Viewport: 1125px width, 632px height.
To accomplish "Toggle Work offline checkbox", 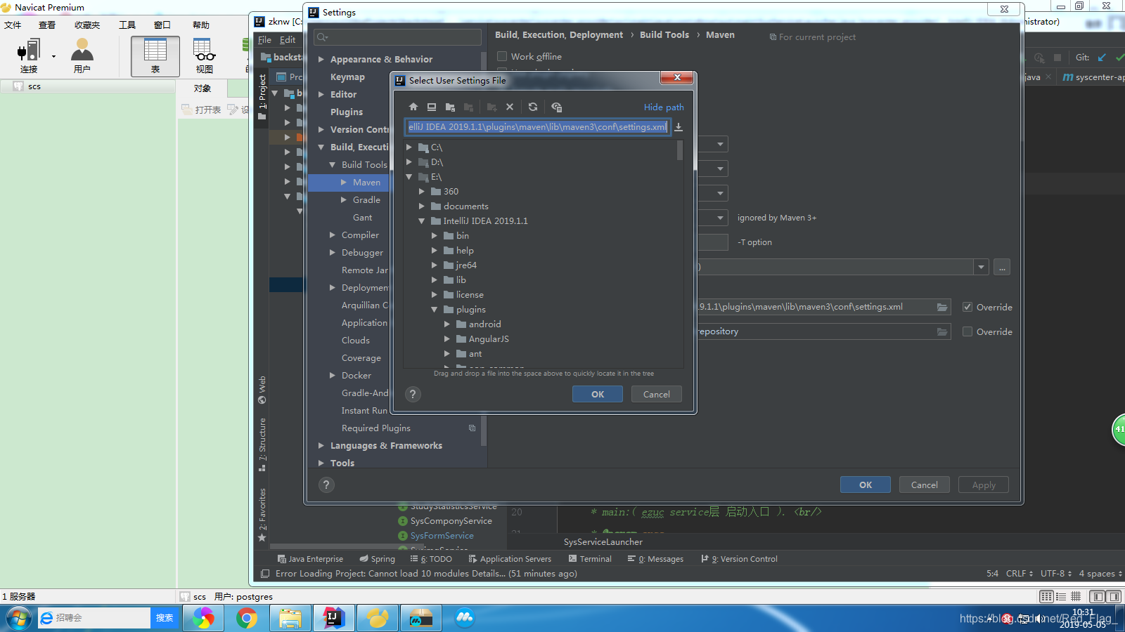I will point(502,56).
